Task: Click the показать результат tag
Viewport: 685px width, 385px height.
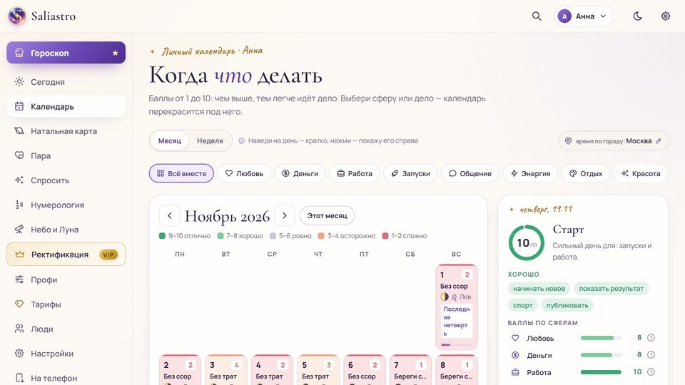Action: 612,289
